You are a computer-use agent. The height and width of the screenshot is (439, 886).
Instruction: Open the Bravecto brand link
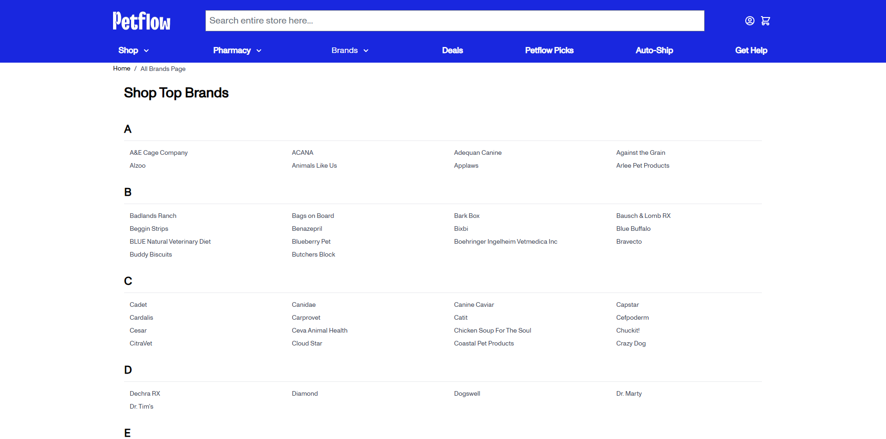tap(629, 242)
